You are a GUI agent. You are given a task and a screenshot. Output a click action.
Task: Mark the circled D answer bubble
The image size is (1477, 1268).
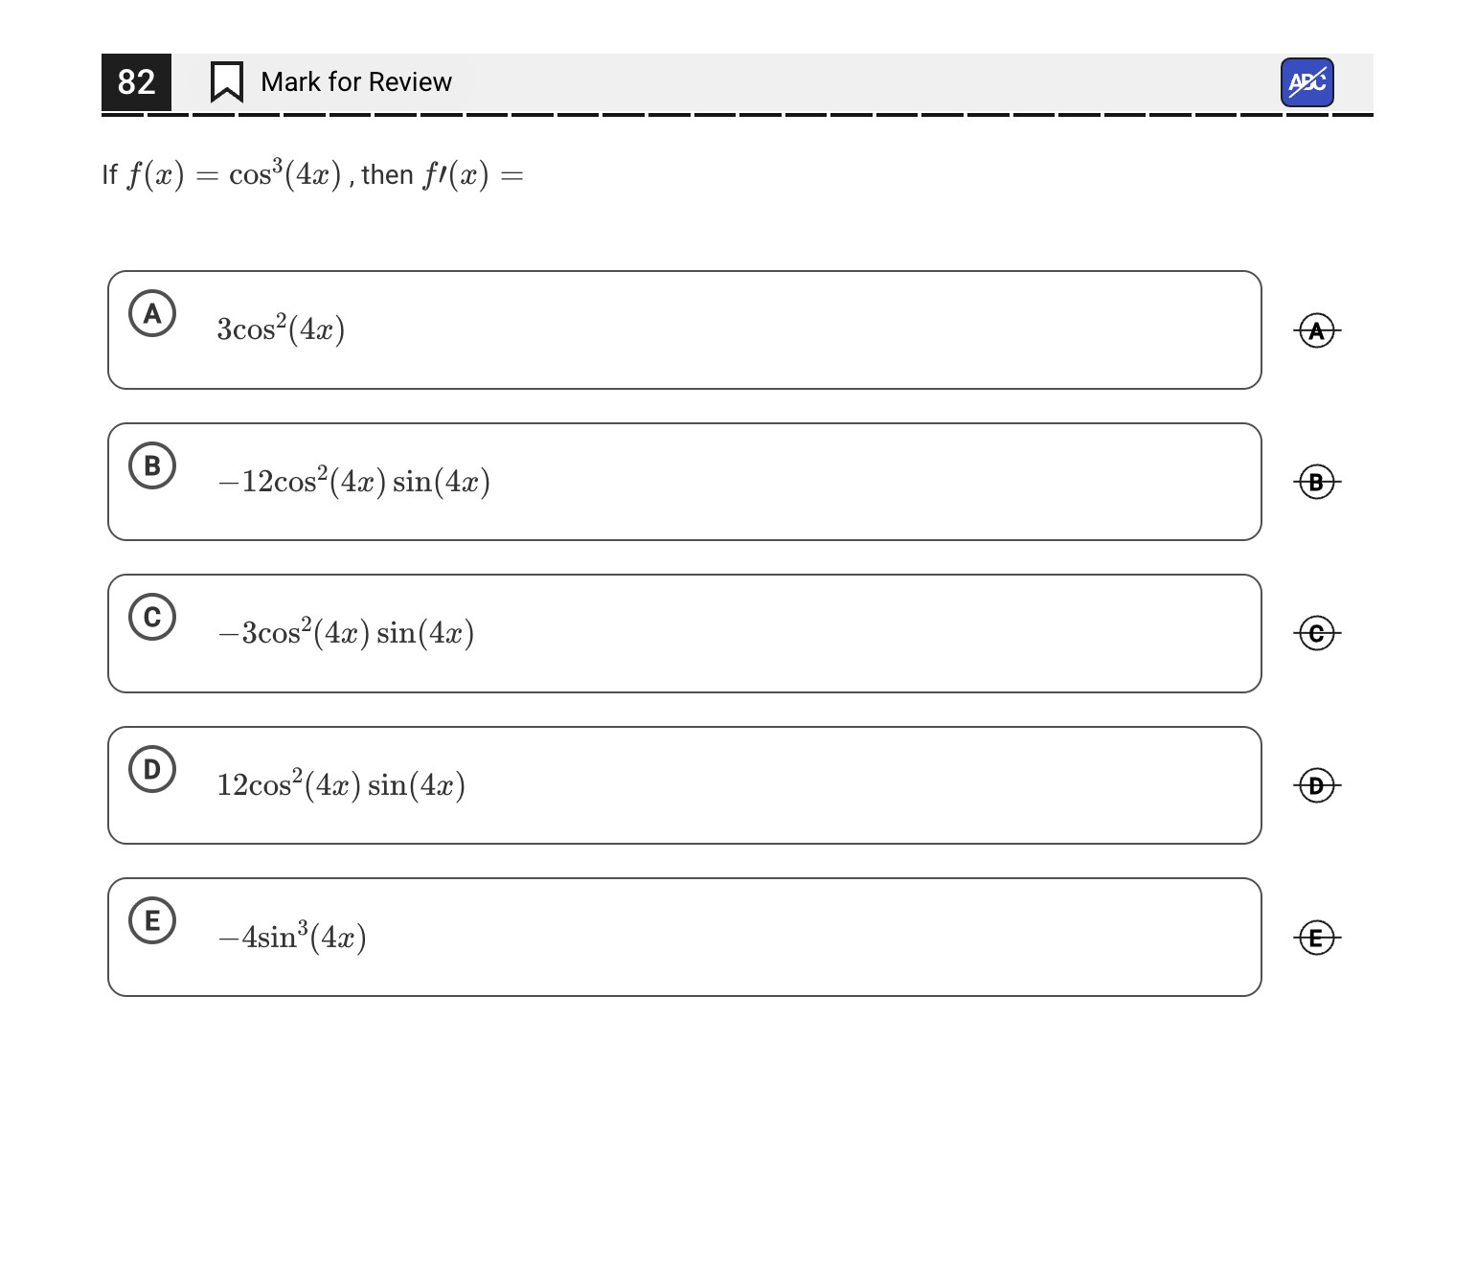pyautogui.click(x=152, y=769)
